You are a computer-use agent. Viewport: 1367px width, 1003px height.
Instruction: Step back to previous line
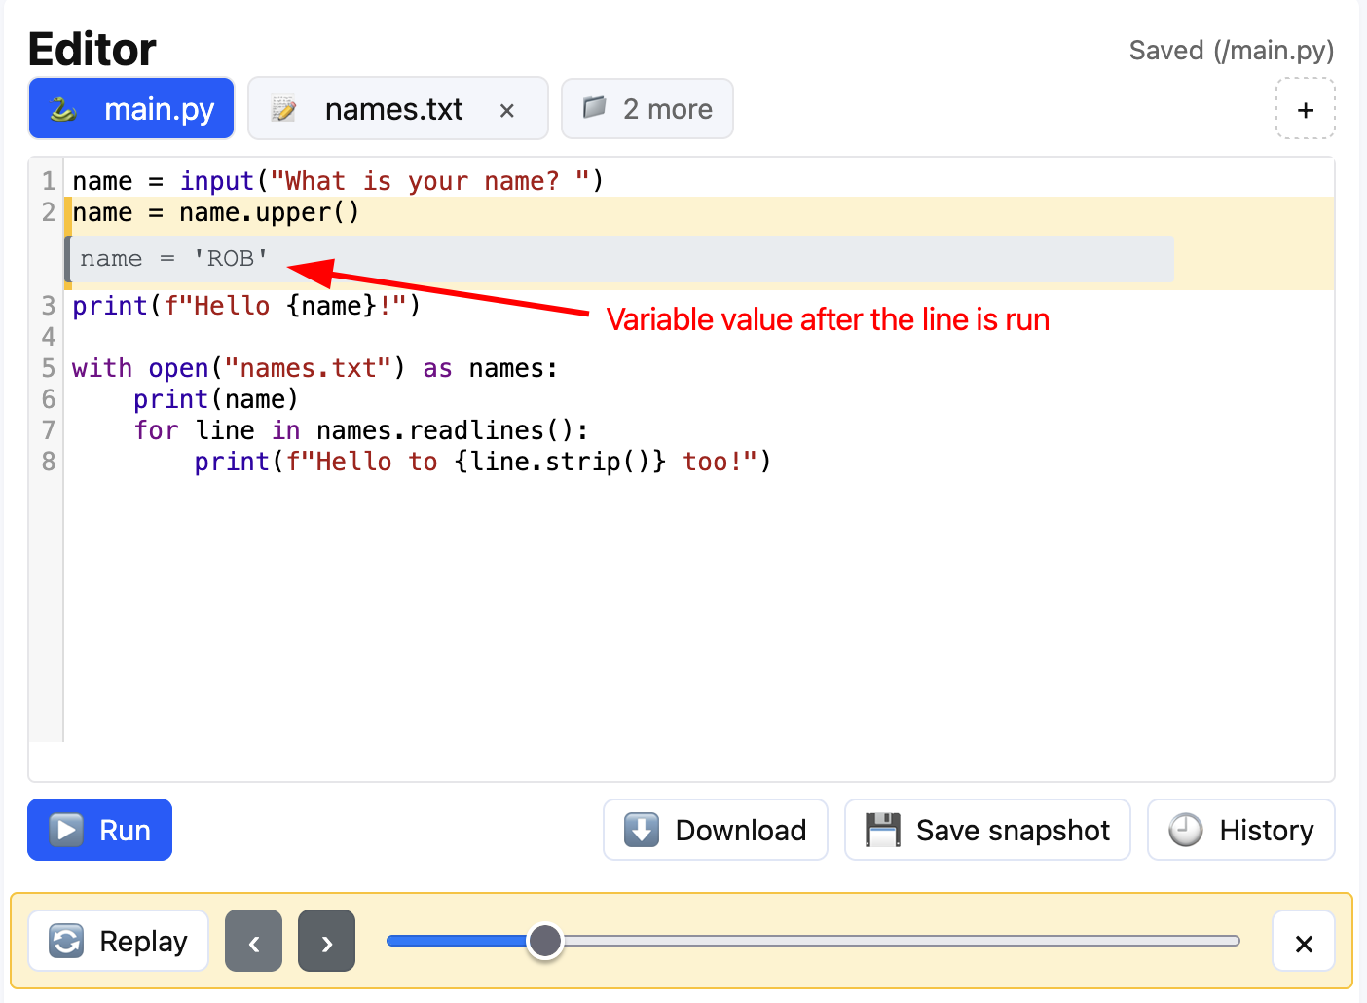point(253,942)
